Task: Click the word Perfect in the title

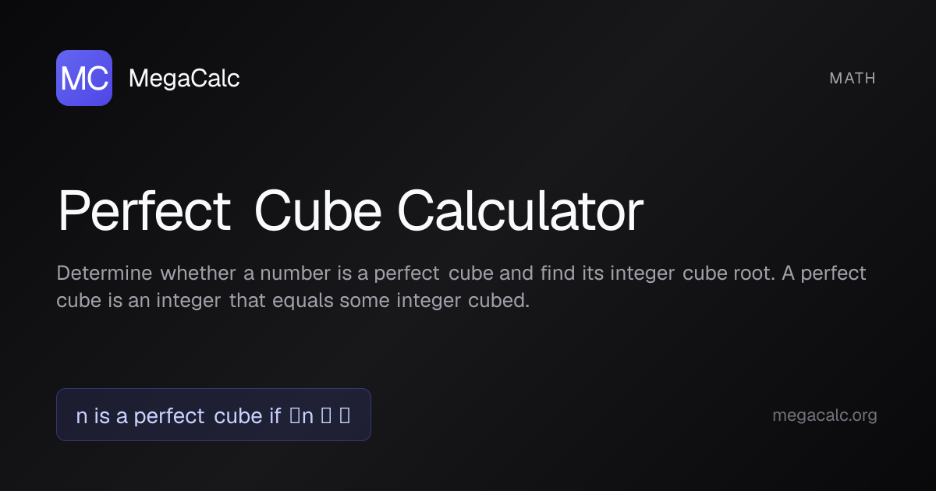Action: 144,212
